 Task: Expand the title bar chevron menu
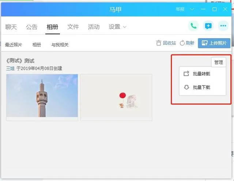192,10
